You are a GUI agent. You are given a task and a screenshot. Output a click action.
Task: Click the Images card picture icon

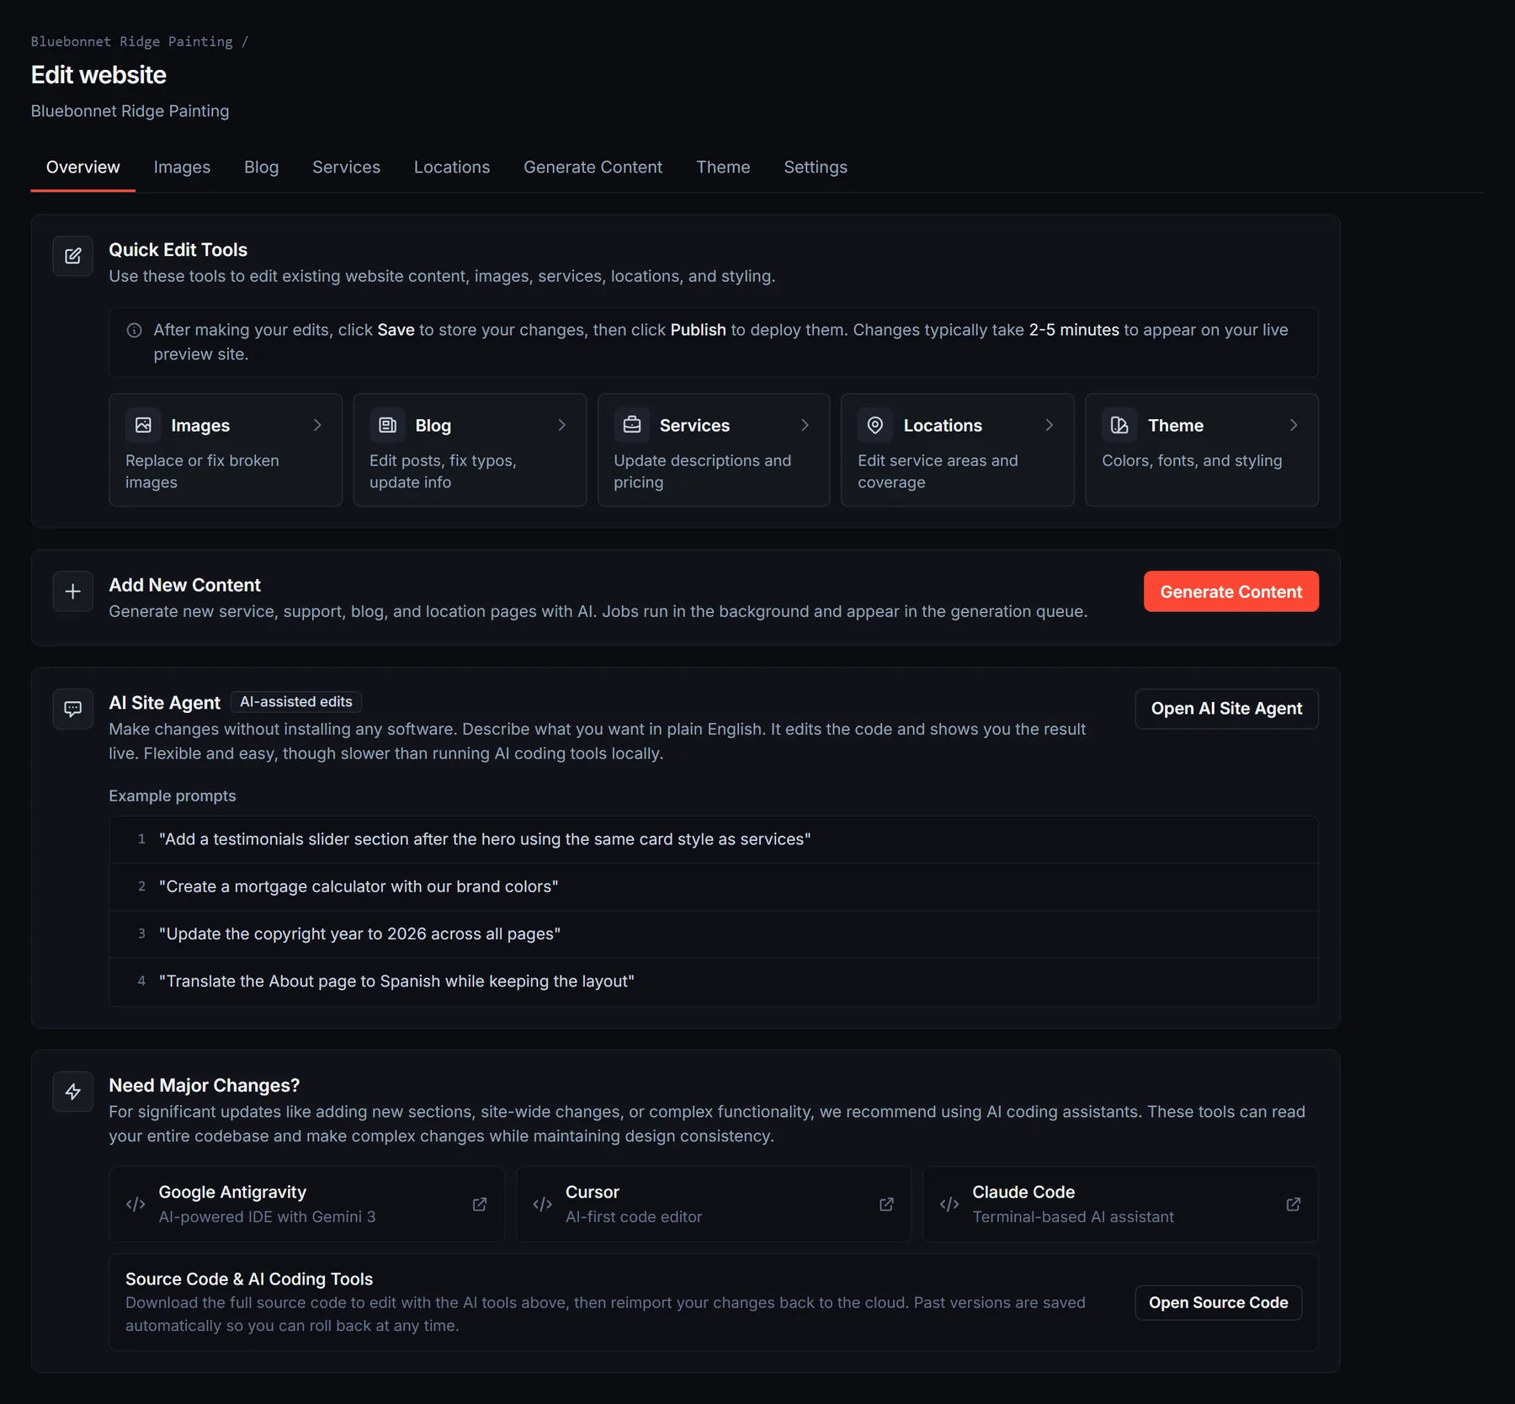point(143,425)
